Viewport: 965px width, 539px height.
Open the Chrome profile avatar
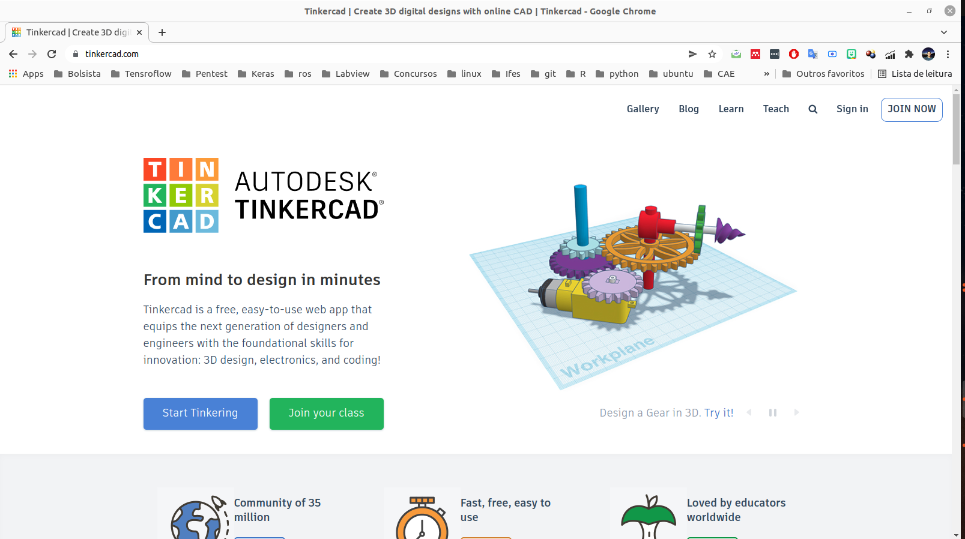pos(928,54)
